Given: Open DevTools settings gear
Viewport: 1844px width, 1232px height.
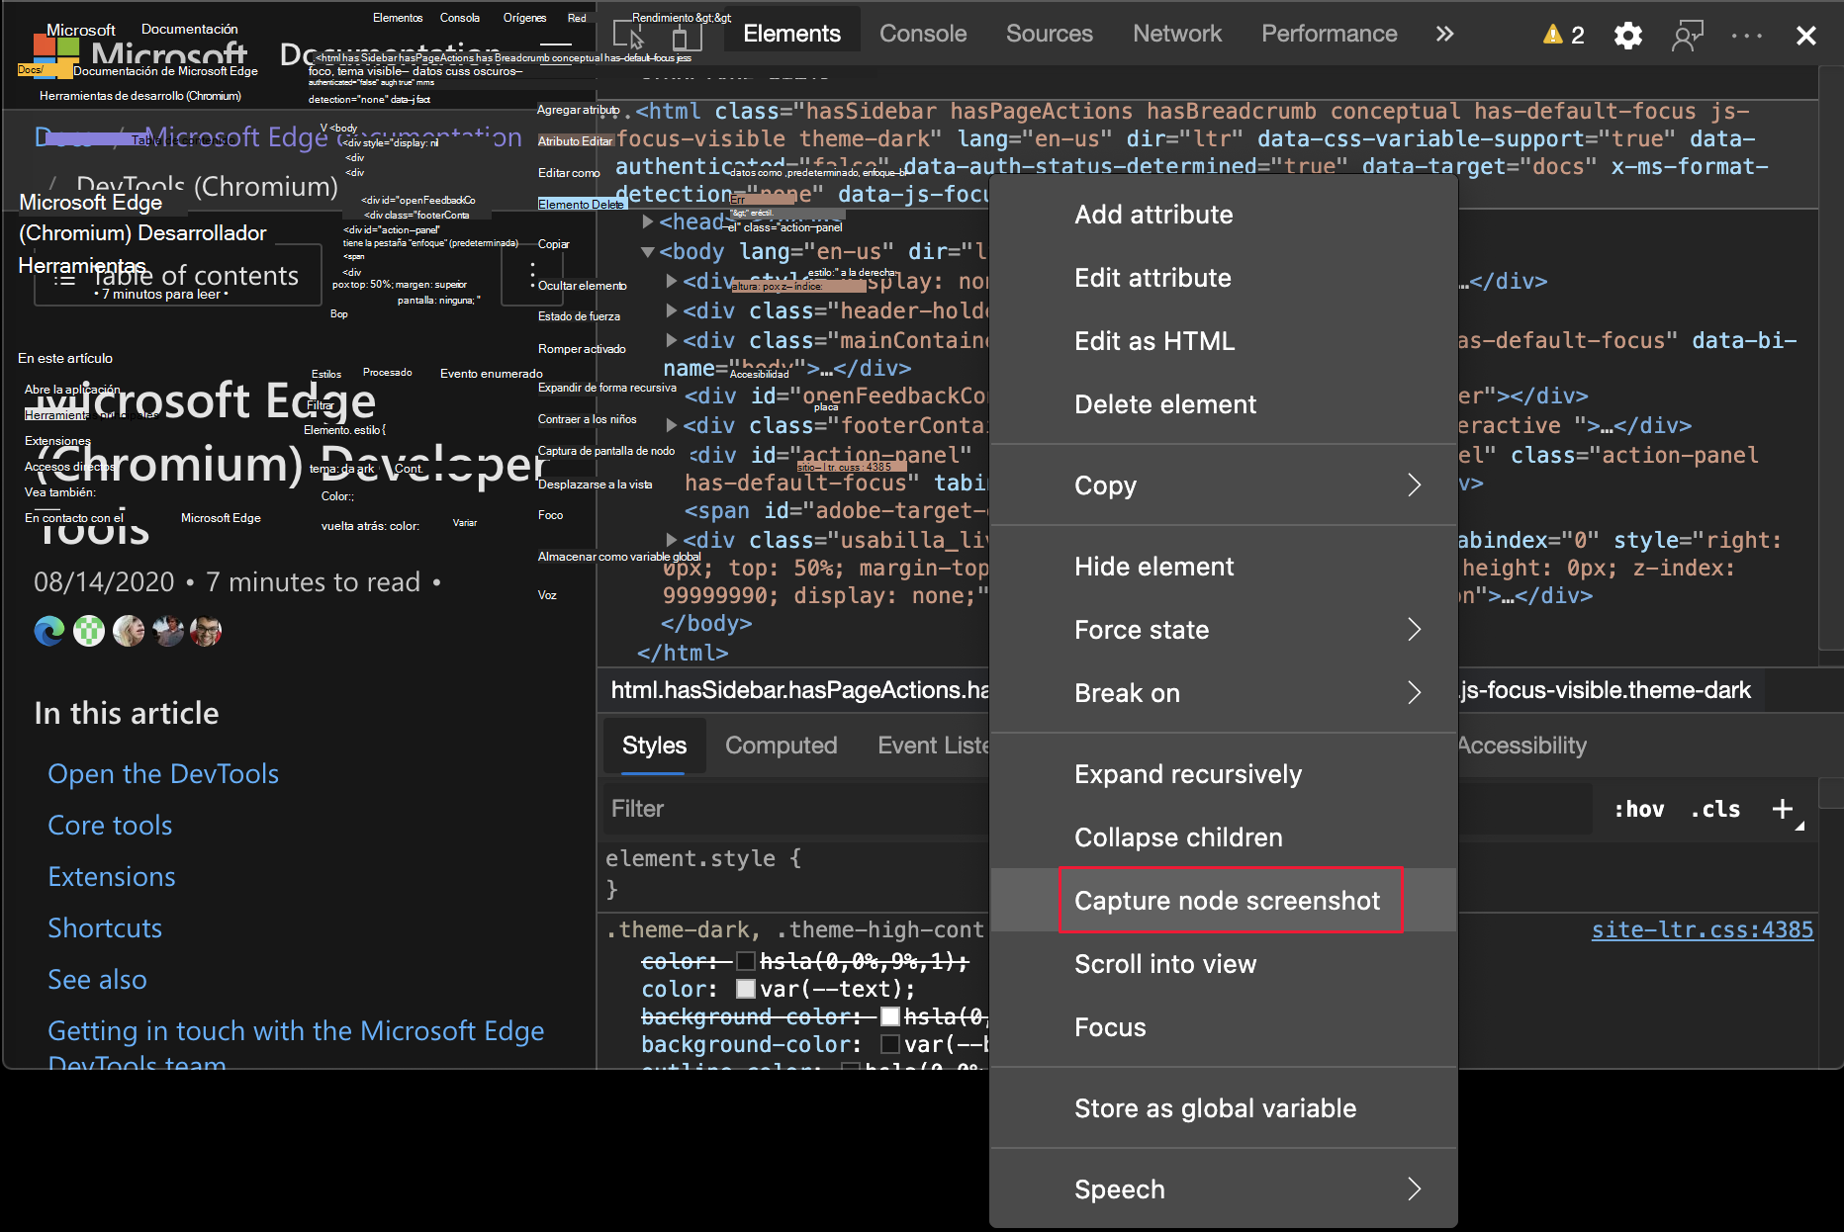Looking at the screenshot, I should tap(1627, 36).
